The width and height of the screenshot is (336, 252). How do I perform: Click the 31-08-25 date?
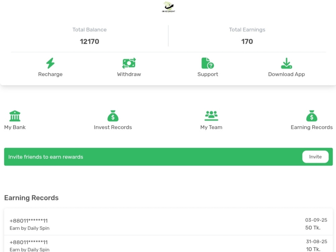(x=317, y=242)
